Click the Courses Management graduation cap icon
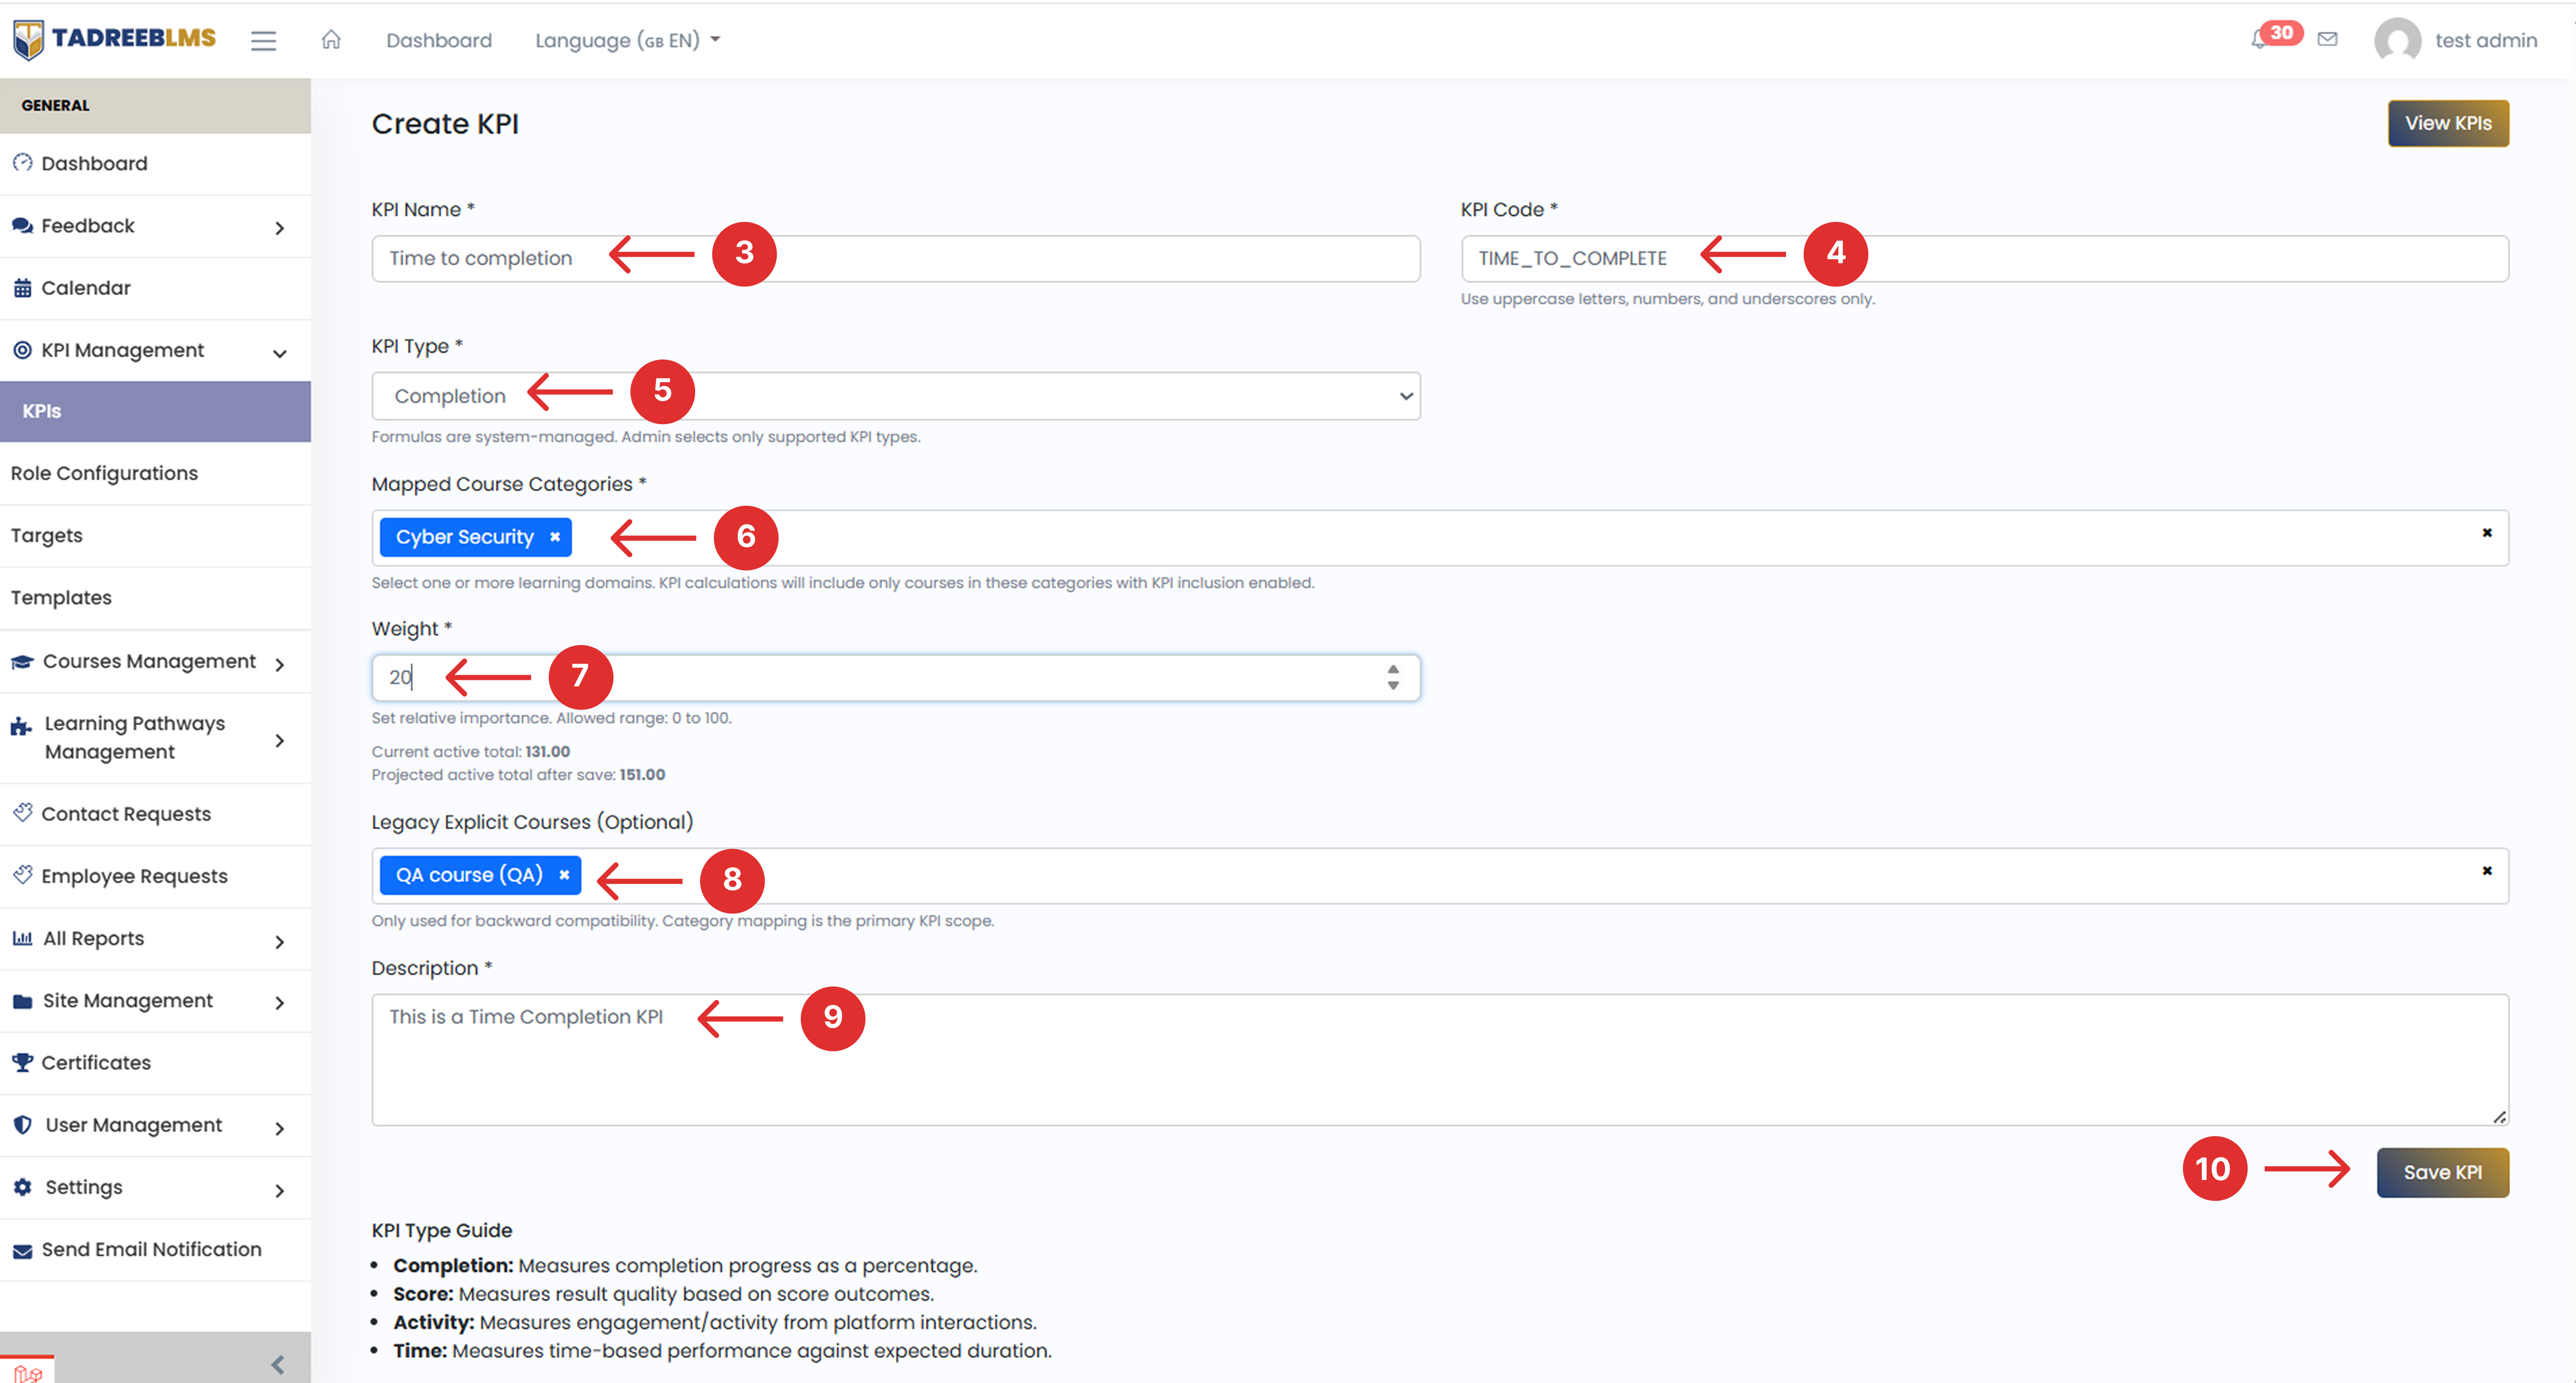 (x=22, y=661)
